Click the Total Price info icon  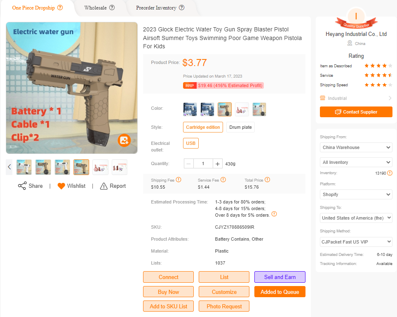[268, 180]
